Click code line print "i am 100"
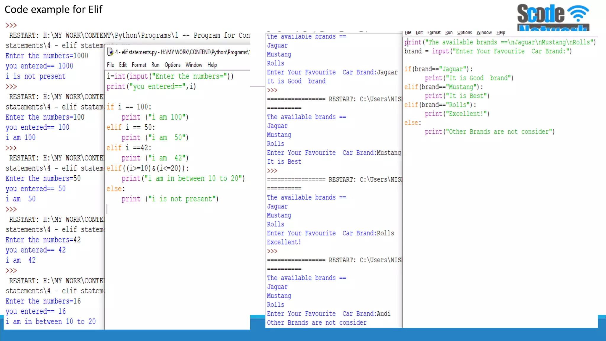This screenshot has width=606, height=341. coord(155,117)
